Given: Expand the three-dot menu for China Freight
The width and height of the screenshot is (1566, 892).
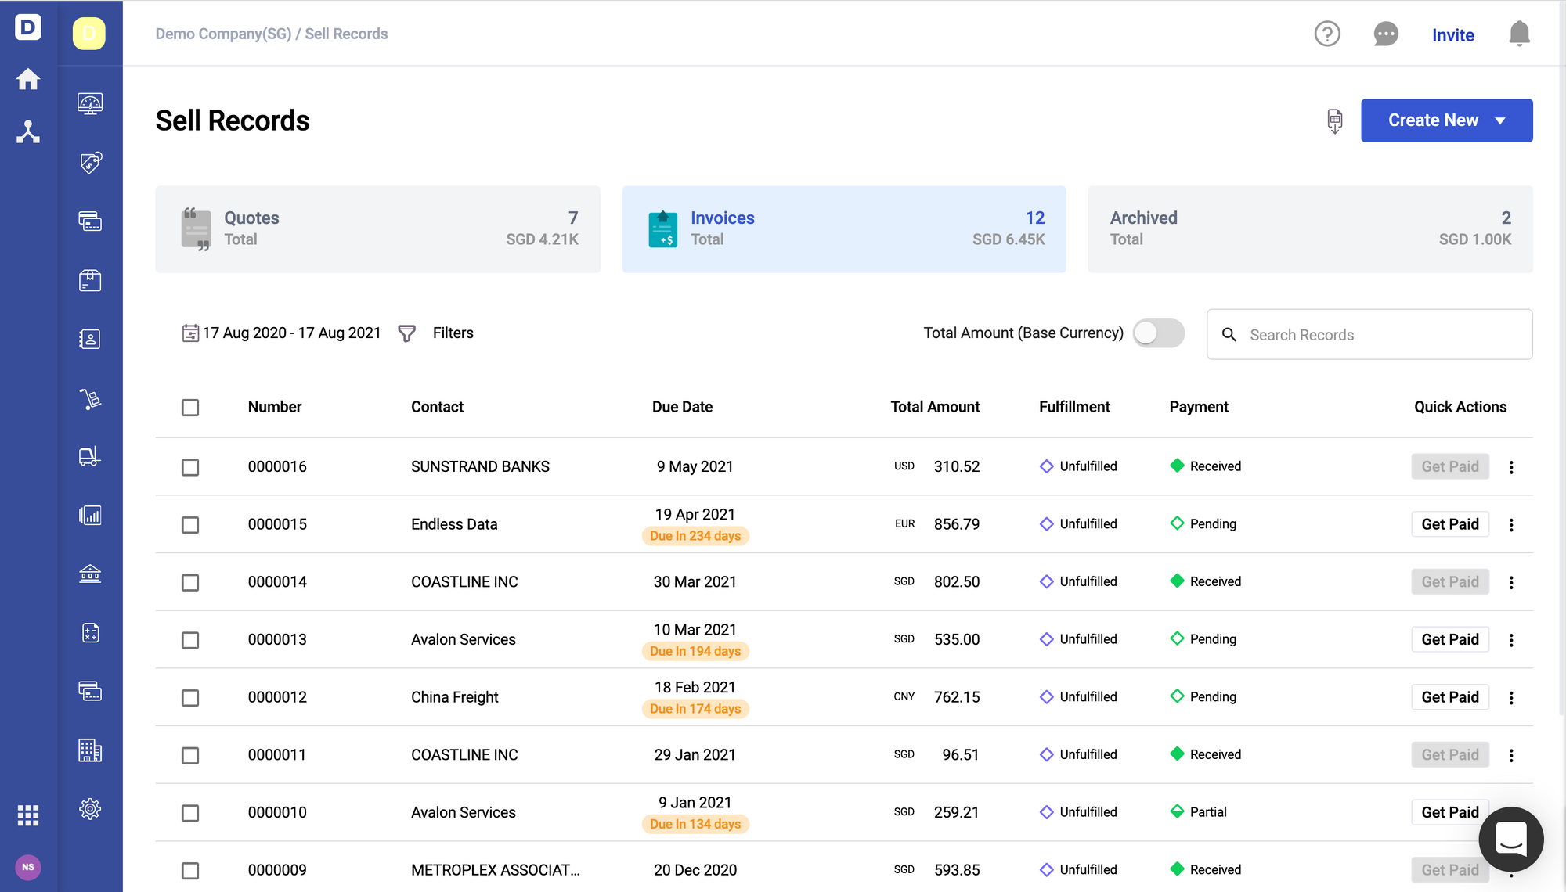Looking at the screenshot, I should tap(1510, 696).
